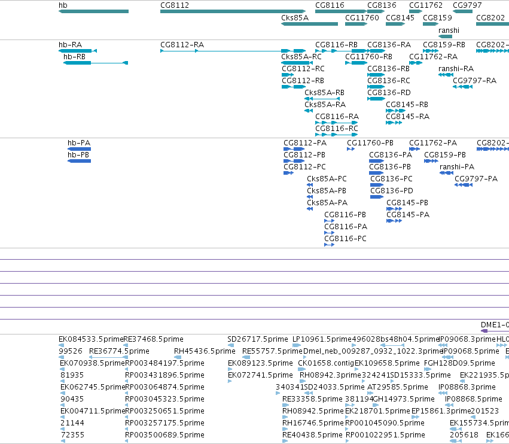This screenshot has width=509, height=444.
Task: Select the SD26717.5prime EST label
Action: click(x=258, y=339)
